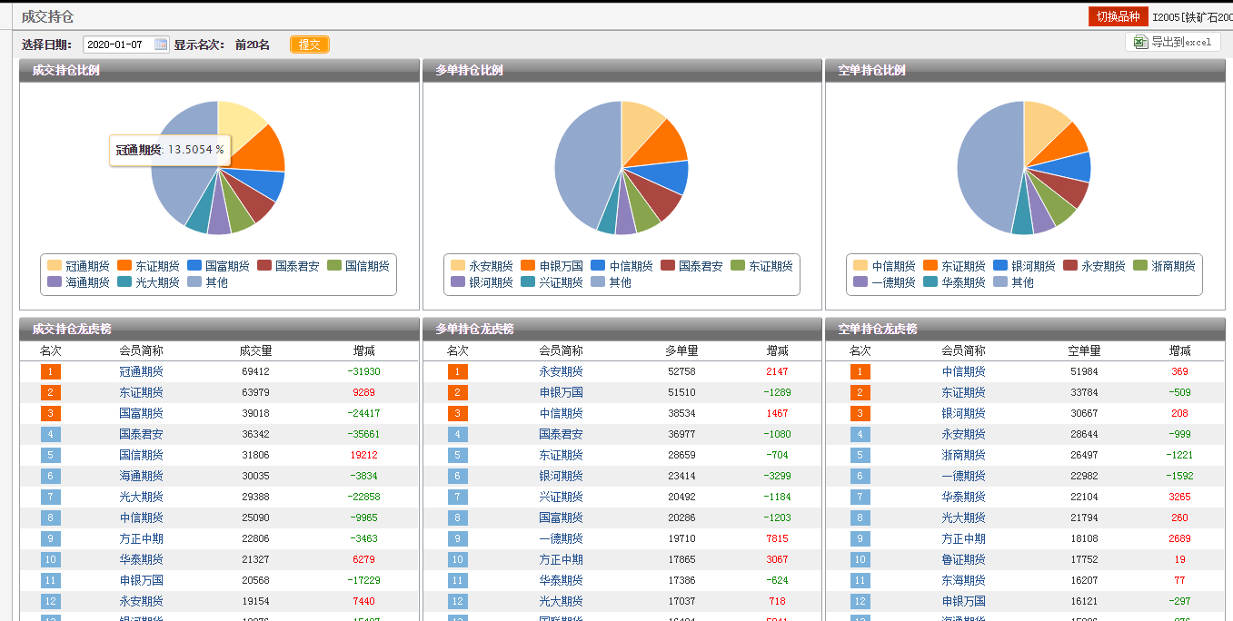Image resolution: width=1233 pixels, height=621 pixels.
Task: Click the Excel icon beside 导出到excel
Action: coord(1139,43)
